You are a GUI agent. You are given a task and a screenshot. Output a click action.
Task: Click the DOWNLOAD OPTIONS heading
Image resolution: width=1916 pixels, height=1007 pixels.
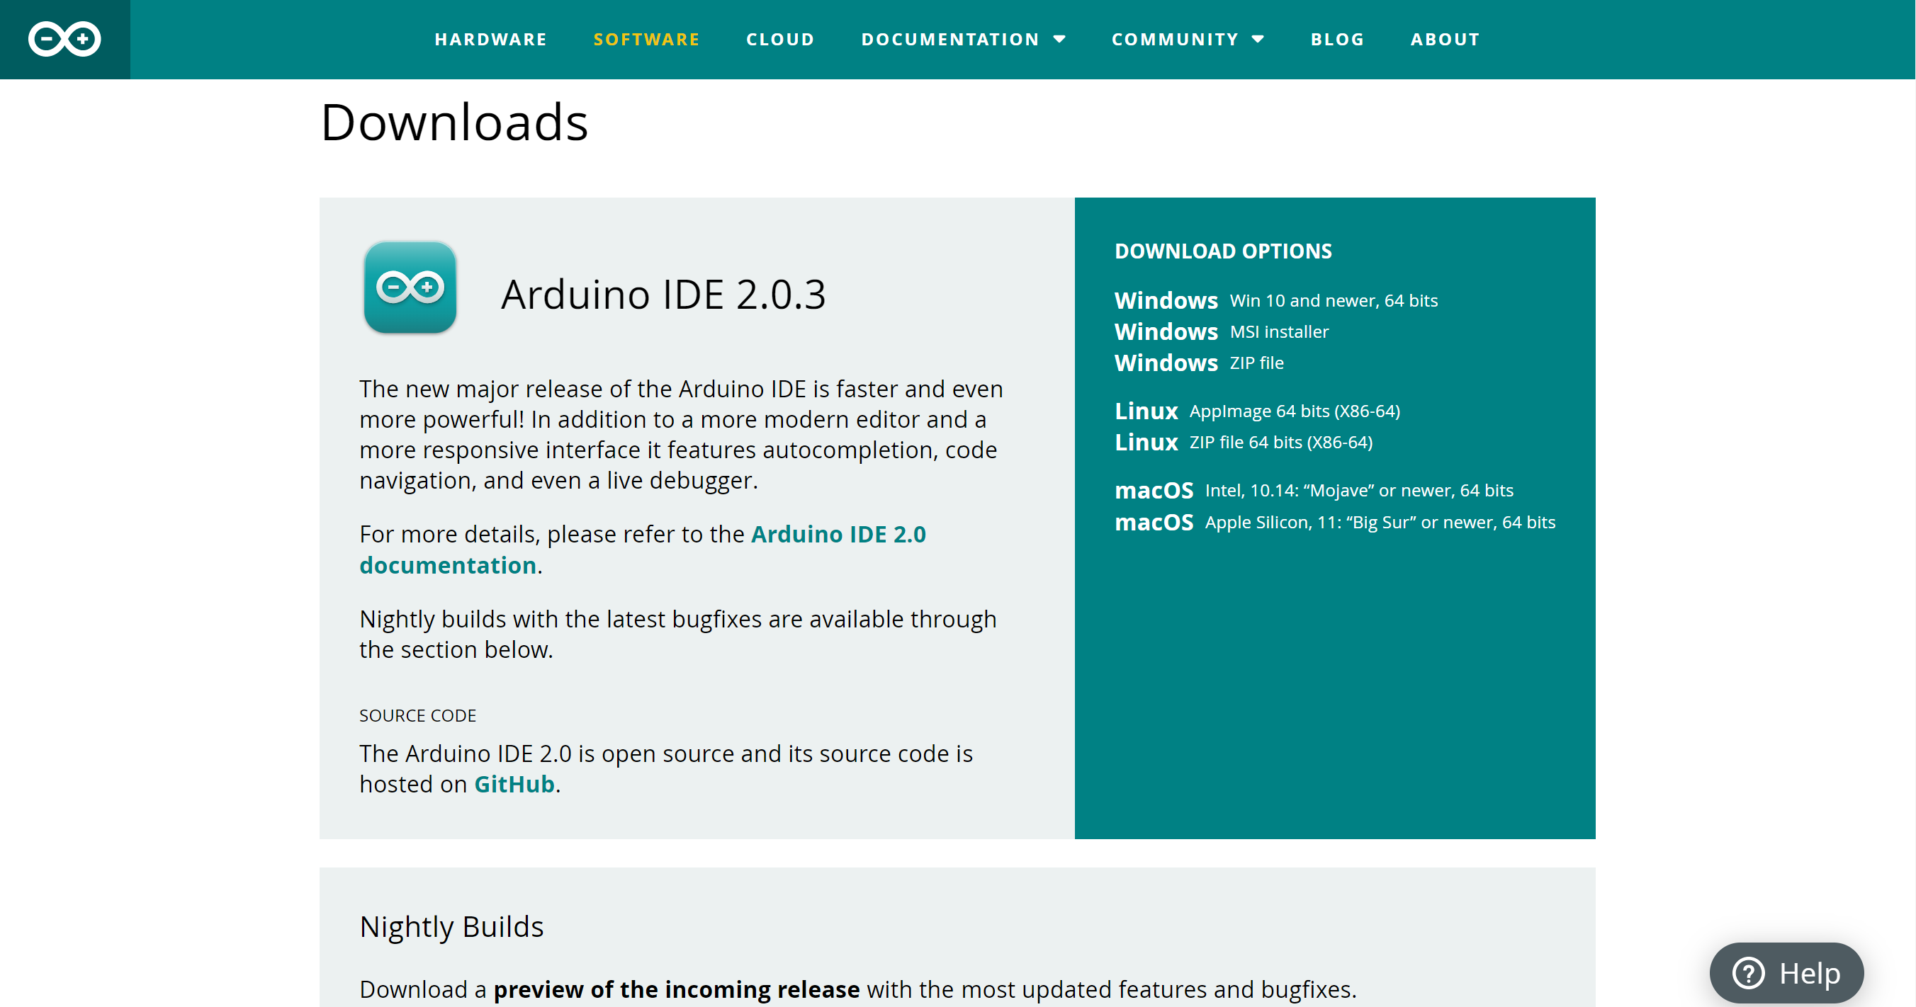coord(1223,251)
